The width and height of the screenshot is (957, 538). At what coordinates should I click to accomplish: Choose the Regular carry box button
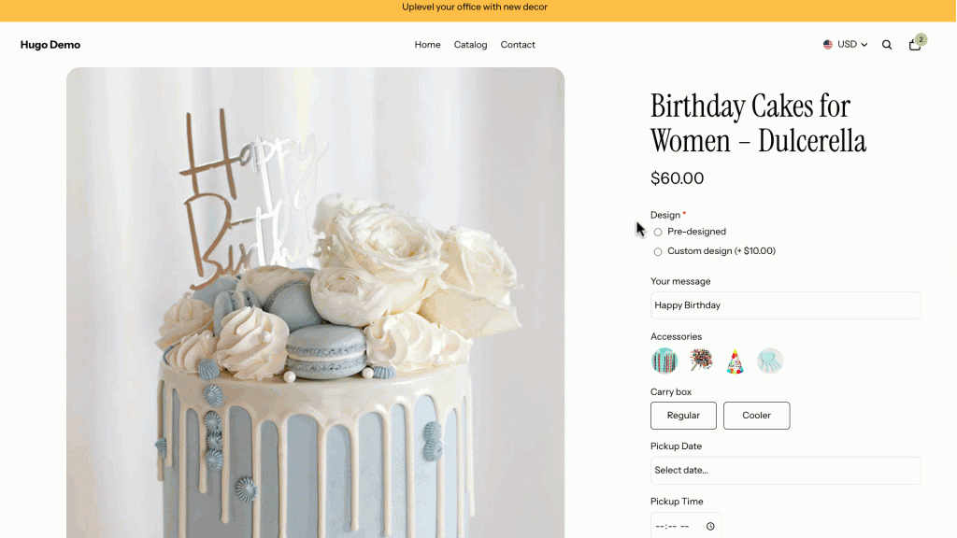click(683, 416)
